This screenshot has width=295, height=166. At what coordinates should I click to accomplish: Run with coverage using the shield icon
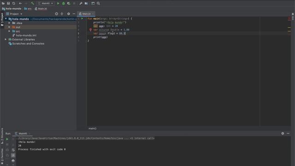click(x=69, y=3)
